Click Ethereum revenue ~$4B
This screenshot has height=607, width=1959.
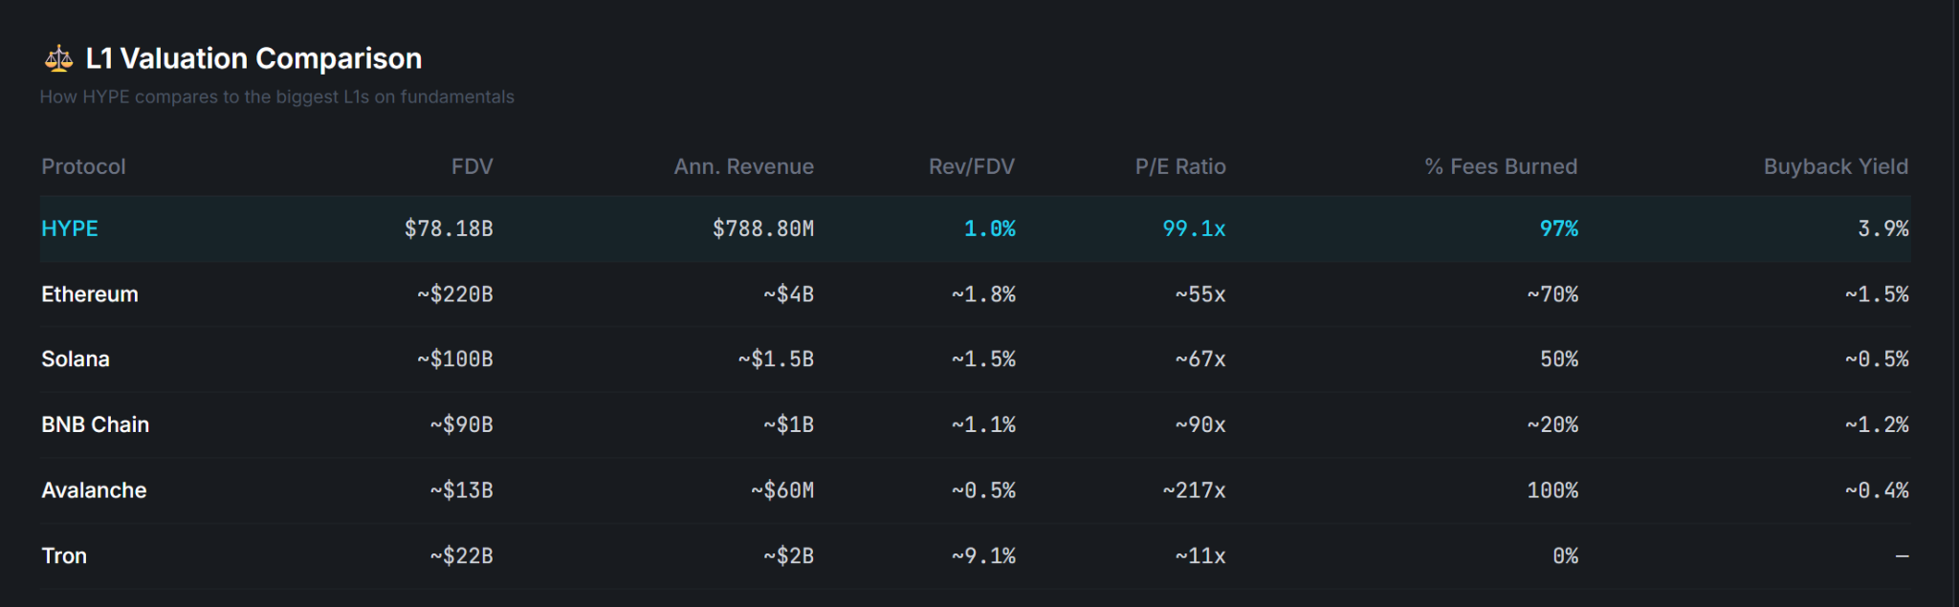coord(789,294)
